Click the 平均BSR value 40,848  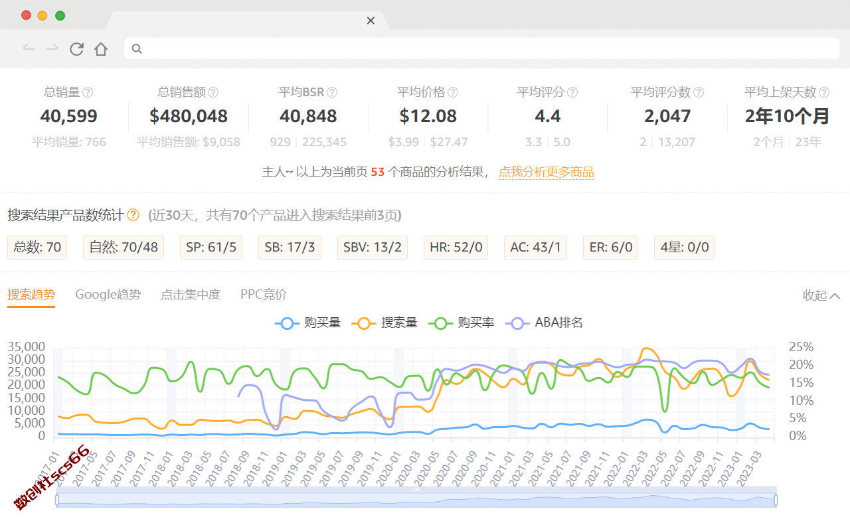(x=308, y=117)
